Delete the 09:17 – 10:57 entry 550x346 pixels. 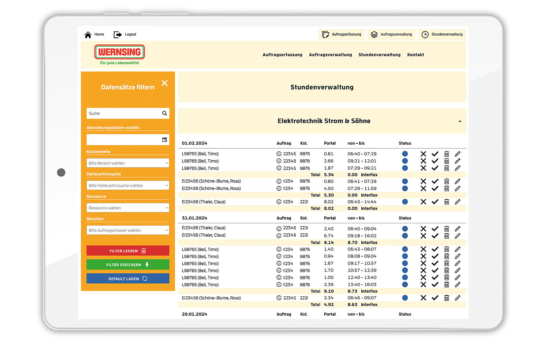tap(447, 263)
